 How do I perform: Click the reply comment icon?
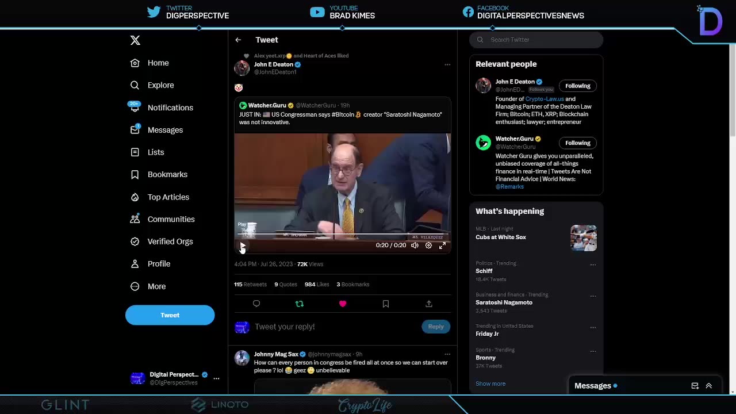click(256, 304)
